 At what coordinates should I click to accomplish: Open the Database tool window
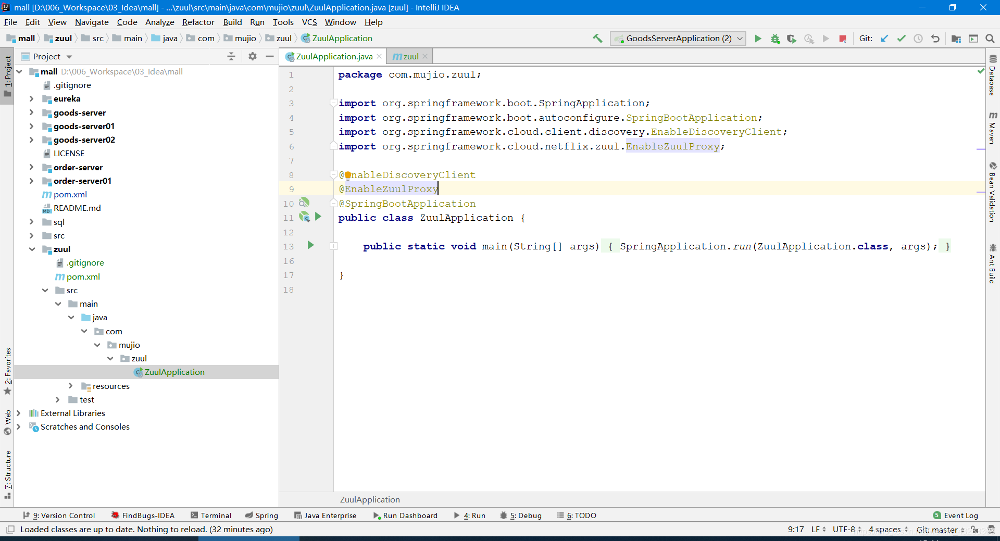[993, 76]
